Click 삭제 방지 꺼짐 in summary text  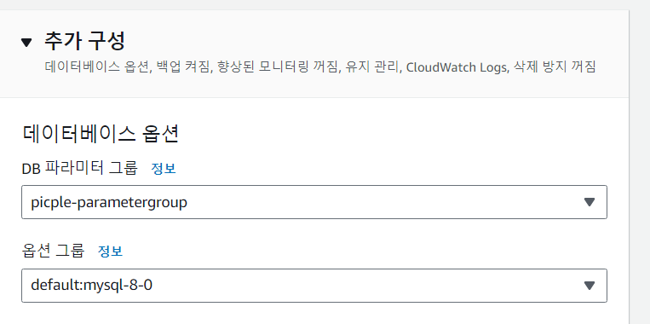pos(555,67)
